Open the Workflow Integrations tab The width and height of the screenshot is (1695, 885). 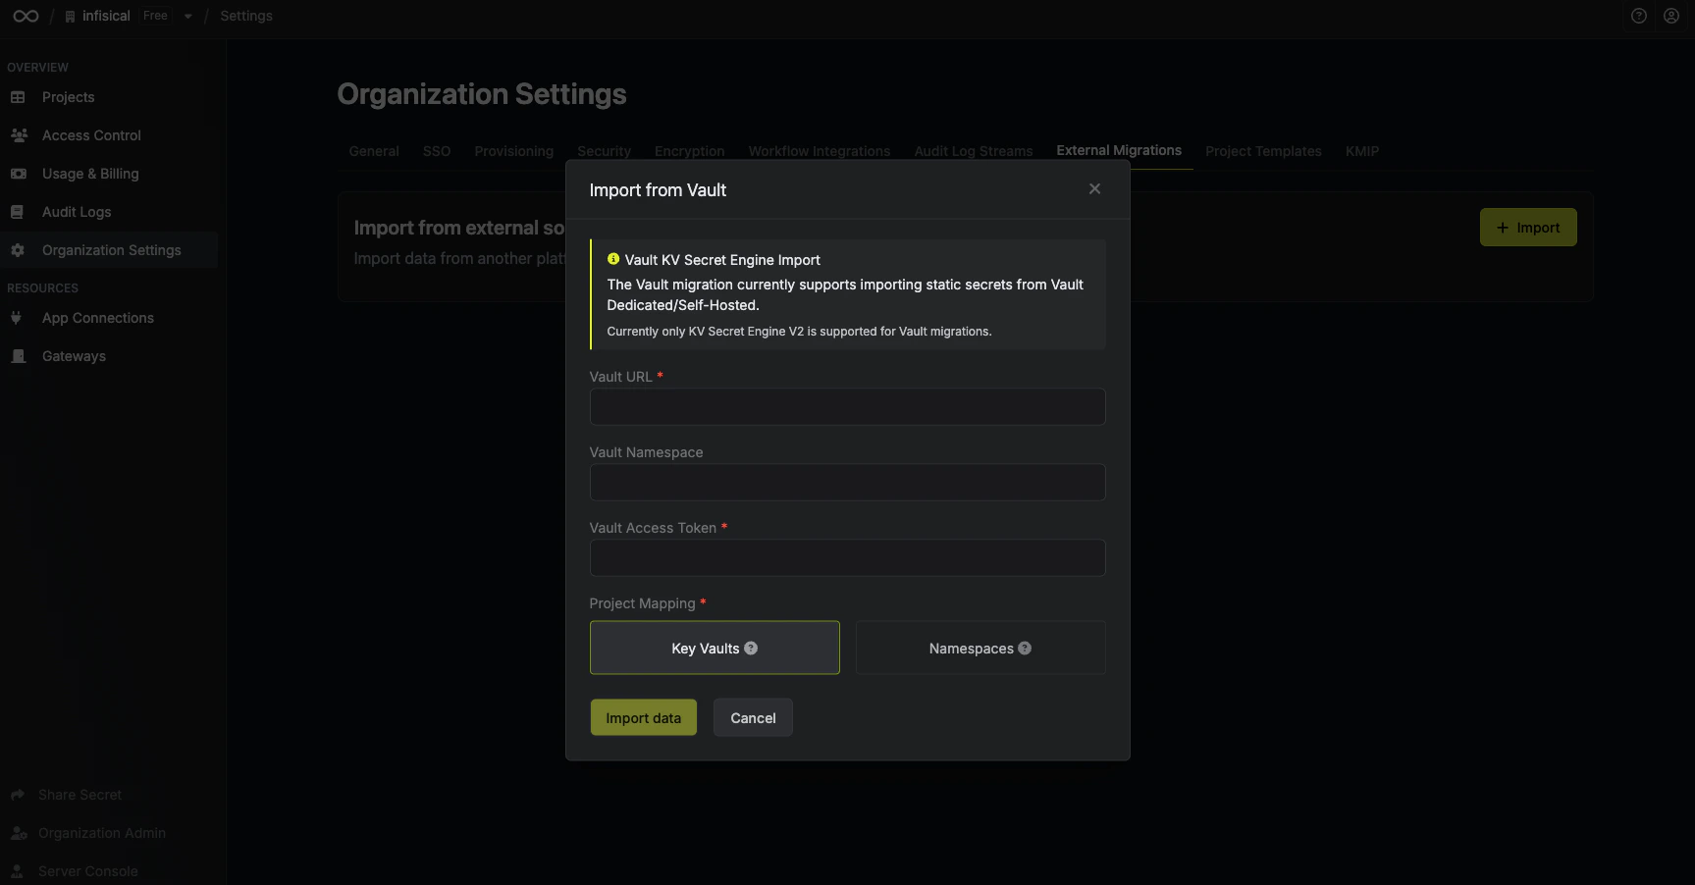[x=820, y=151]
